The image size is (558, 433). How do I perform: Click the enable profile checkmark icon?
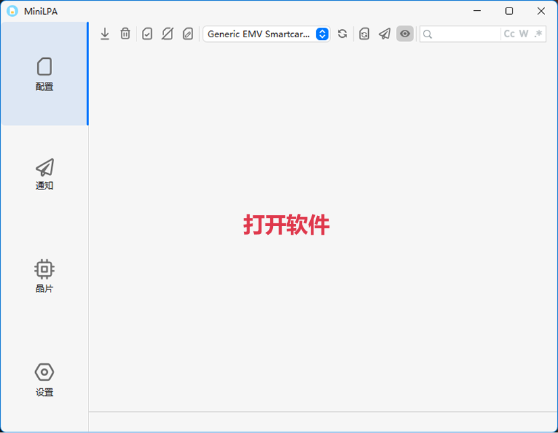click(x=147, y=34)
